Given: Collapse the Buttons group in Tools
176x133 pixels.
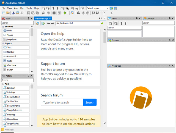Looking at the screenshot, I should 3,27.
